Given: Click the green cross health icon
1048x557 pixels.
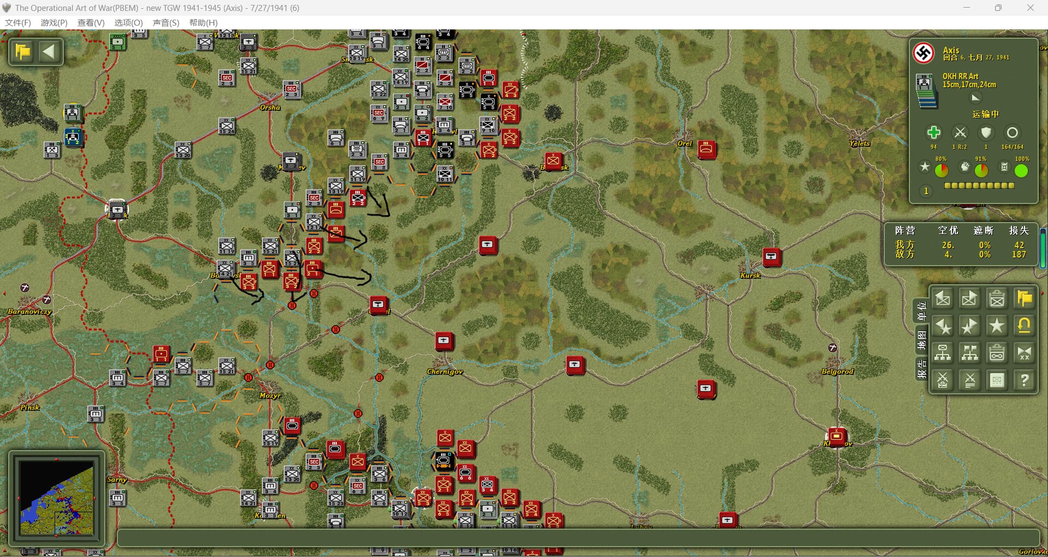Looking at the screenshot, I should (933, 133).
